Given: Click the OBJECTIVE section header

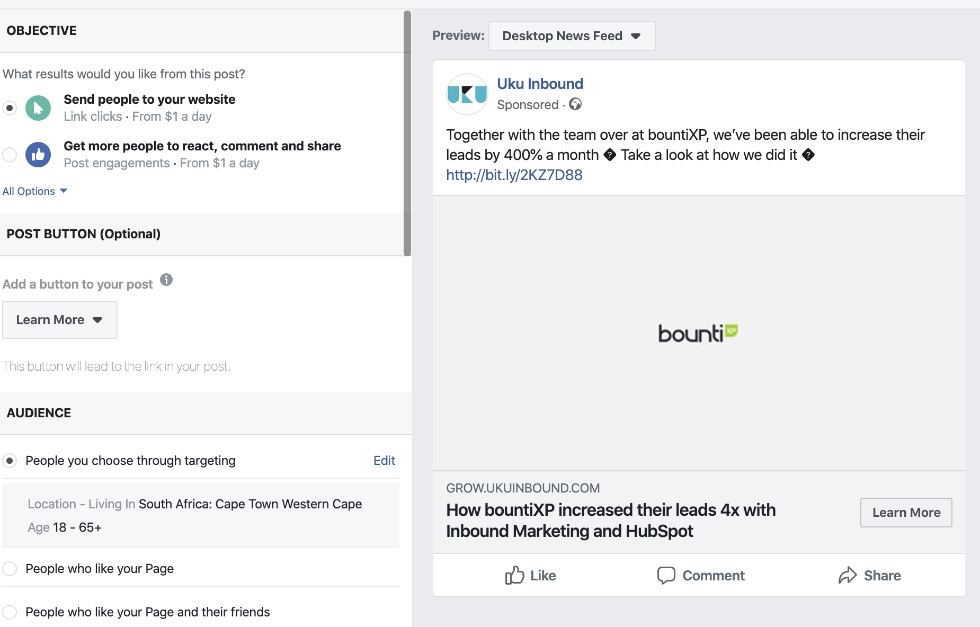Looking at the screenshot, I should pyautogui.click(x=41, y=31).
